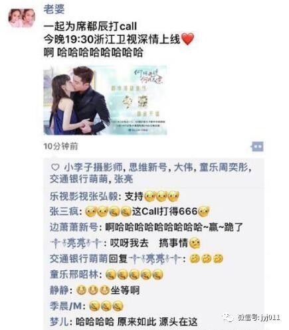The width and height of the screenshot is (289, 330).
Task: Select commenter 乐视影视张弘毅
Action: point(84,197)
